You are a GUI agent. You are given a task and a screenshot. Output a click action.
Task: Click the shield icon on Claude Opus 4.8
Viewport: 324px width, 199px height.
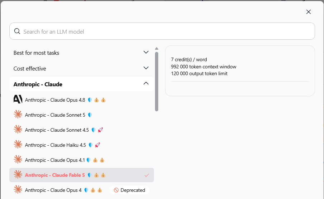point(90,100)
